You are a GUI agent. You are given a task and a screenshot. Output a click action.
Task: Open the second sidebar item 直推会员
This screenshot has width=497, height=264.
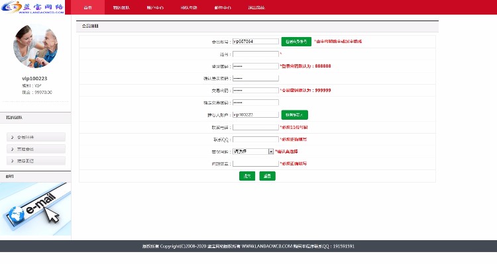[x=36, y=149]
